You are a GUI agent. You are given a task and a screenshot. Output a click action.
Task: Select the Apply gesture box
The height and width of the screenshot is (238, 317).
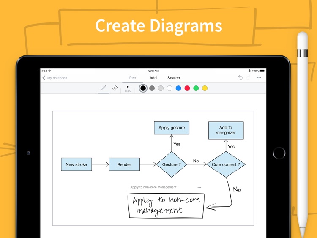tap(172, 128)
